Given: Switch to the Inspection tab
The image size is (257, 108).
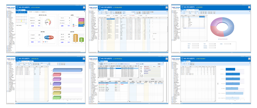Looking at the screenshot, I should tap(43, 12).
